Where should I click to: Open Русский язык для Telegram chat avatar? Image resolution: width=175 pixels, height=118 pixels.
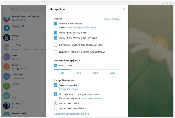7,18
